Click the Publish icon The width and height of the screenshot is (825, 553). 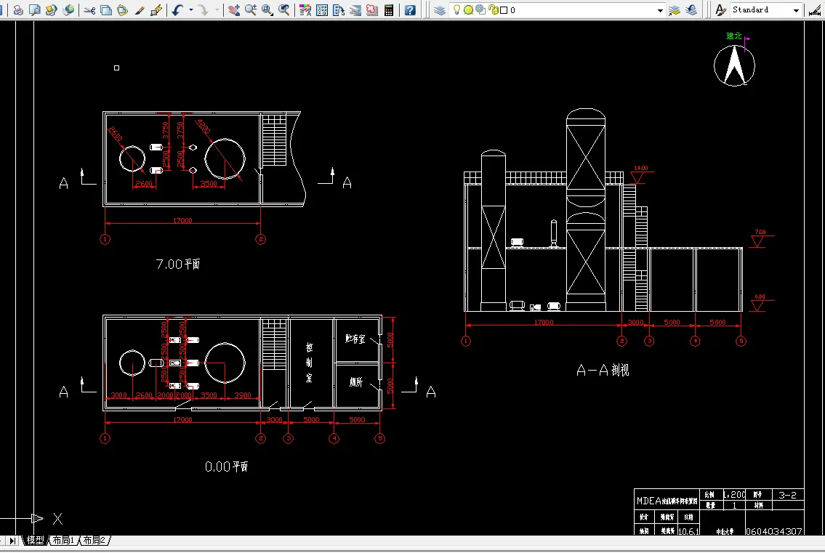click(52, 10)
